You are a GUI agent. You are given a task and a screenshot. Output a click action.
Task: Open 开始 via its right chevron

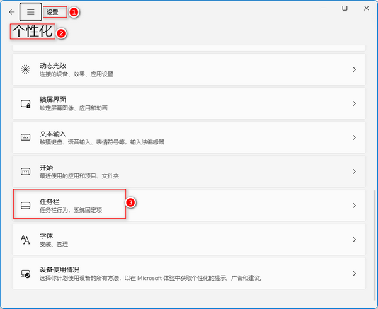point(355,172)
